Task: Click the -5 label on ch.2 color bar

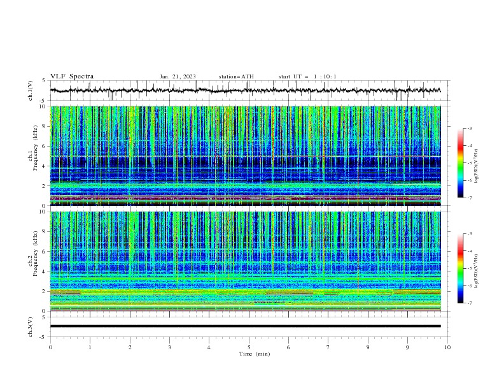Action: (469, 268)
